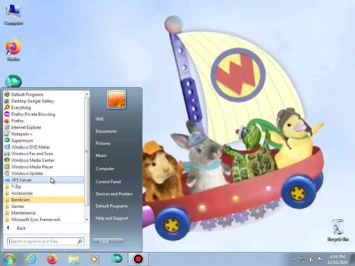Screen dimensions: 355x266
Task: Open Internet Explorer from the taskbar
Action: tap(31, 259)
